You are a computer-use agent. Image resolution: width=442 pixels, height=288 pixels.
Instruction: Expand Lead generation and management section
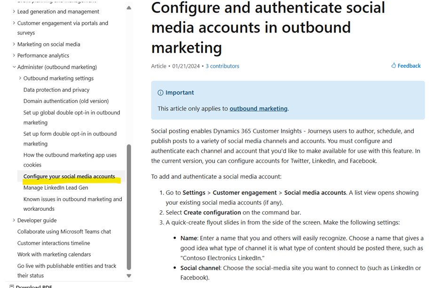coord(14,12)
